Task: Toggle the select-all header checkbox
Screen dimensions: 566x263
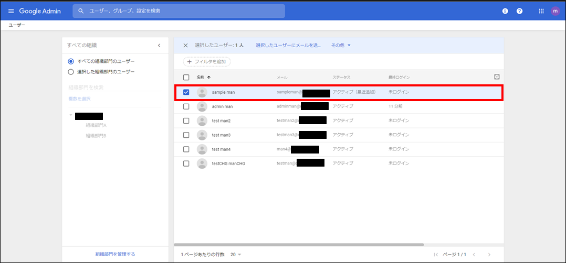Action: point(186,78)
